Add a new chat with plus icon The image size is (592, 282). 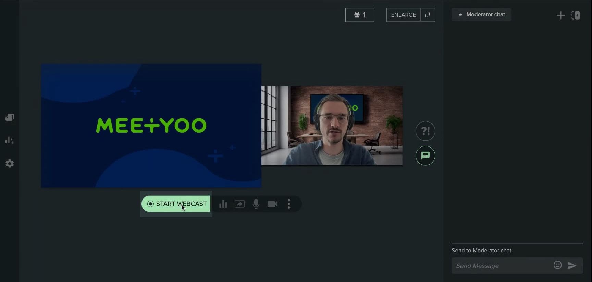560,15
